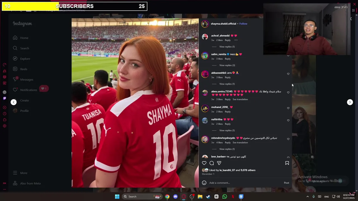This screenshot has width=358, height=201.
Task: Open shayma.shebil.official profile link
Action: pos(223,24)
